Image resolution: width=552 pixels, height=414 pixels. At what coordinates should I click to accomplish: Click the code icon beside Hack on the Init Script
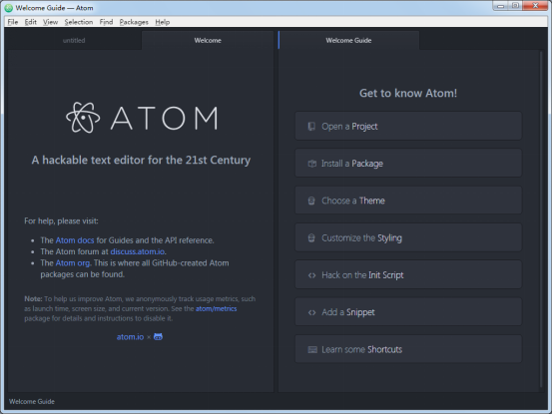pos(311,275)
